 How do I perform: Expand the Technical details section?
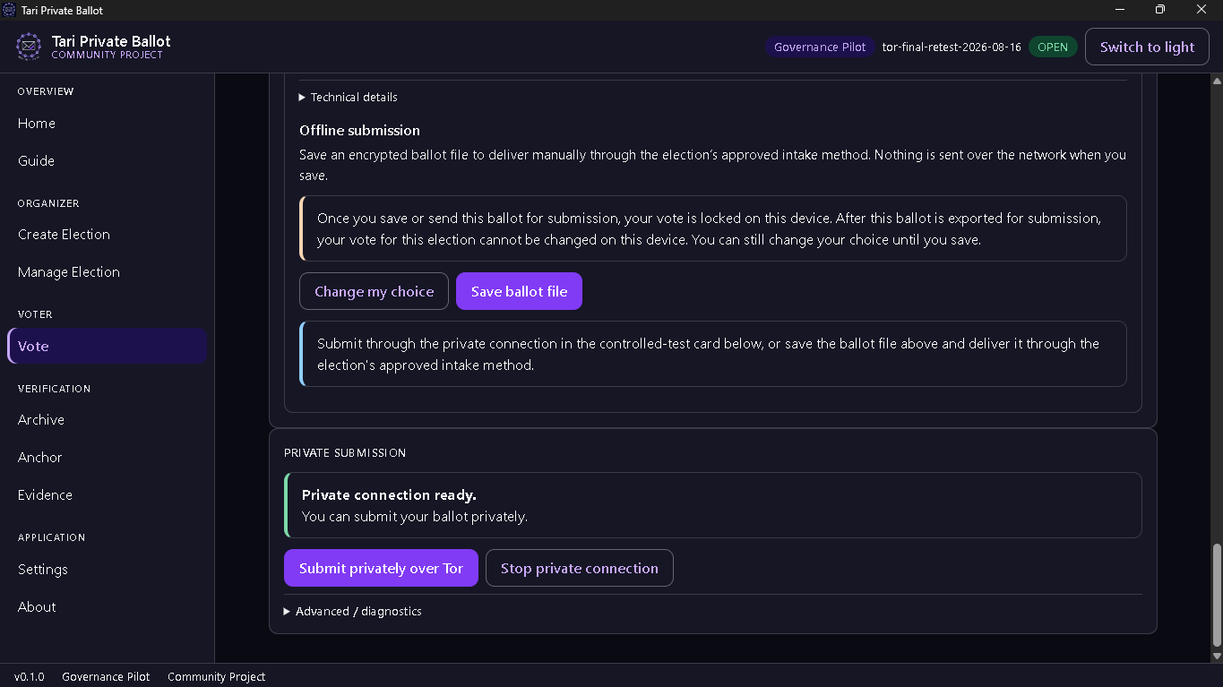point(349,97)
